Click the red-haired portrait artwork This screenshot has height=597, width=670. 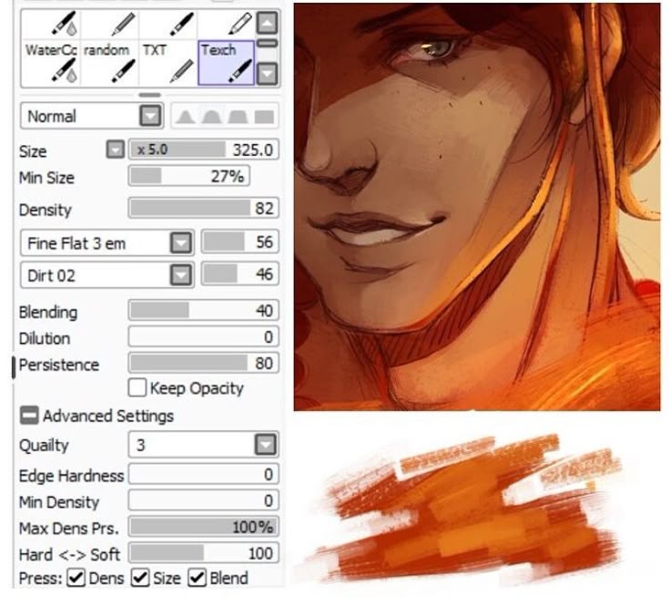(x=477, y=207)
